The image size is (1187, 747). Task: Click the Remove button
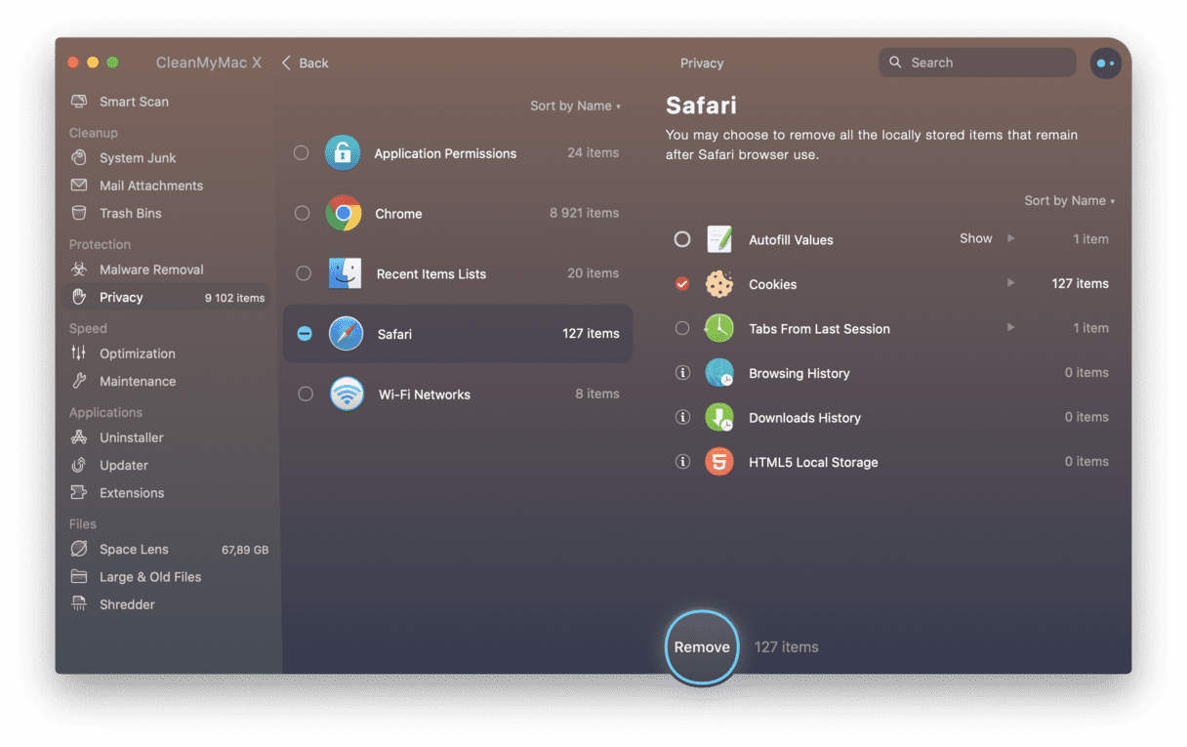[x=702, y=646]
